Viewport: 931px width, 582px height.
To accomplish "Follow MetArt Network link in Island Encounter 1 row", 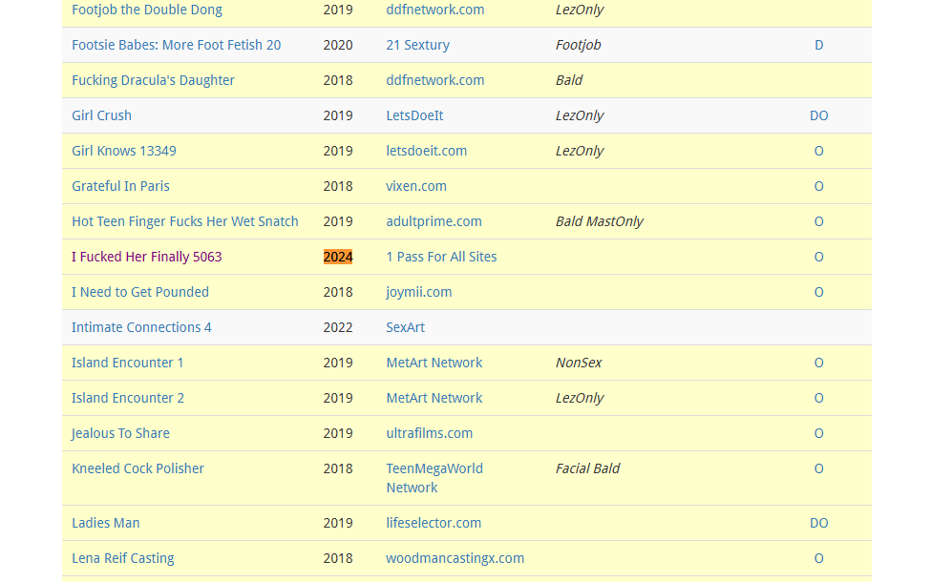I will (434, 363).
